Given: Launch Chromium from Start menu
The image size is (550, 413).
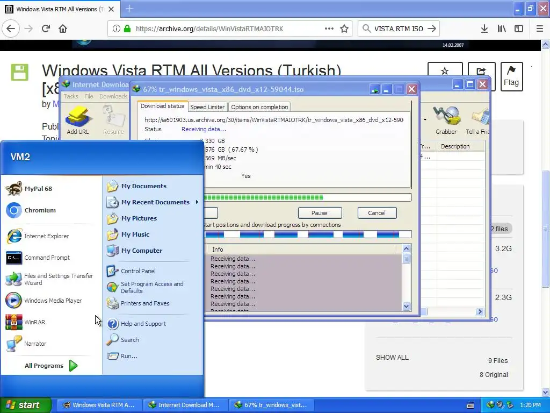Looking at the screenshot, I should point(31,210).
